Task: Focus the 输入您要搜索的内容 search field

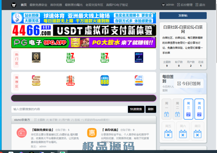Action: tap(70, 109)
